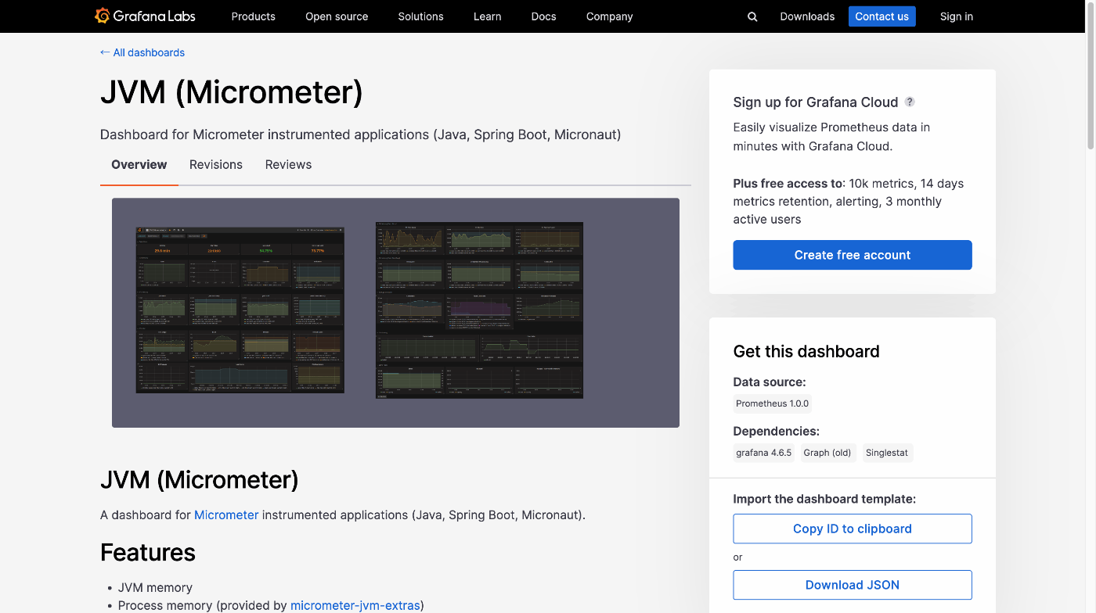The width and height of the screenshot is (1096, 613).
Task: Click the JVM (Micrometer) page title
Action: tap(232, 92)
